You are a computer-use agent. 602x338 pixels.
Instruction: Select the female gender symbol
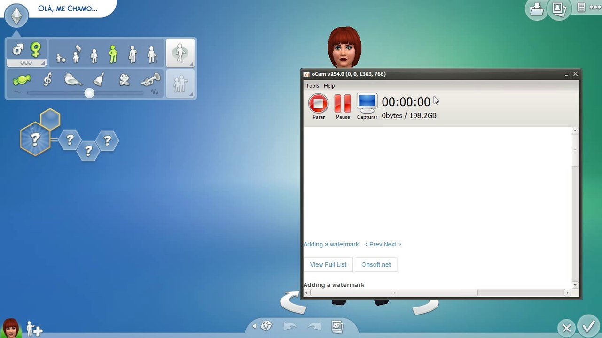[x=36, y=49]
